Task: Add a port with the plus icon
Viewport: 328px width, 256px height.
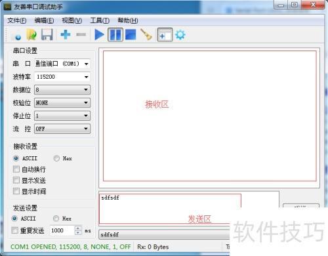Action: point(66,35)
